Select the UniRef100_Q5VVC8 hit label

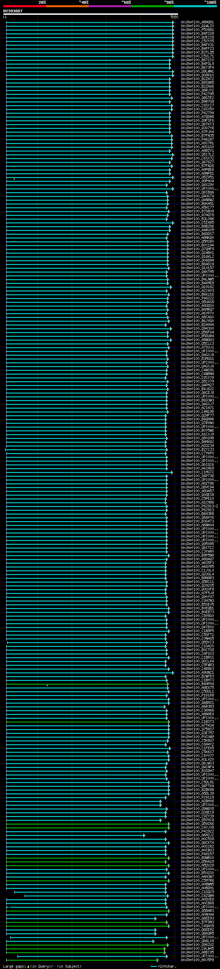[x=197, y=820]
